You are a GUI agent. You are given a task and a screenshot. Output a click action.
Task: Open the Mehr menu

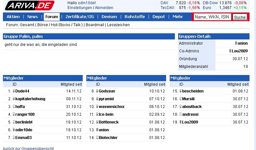click(177, 17)
